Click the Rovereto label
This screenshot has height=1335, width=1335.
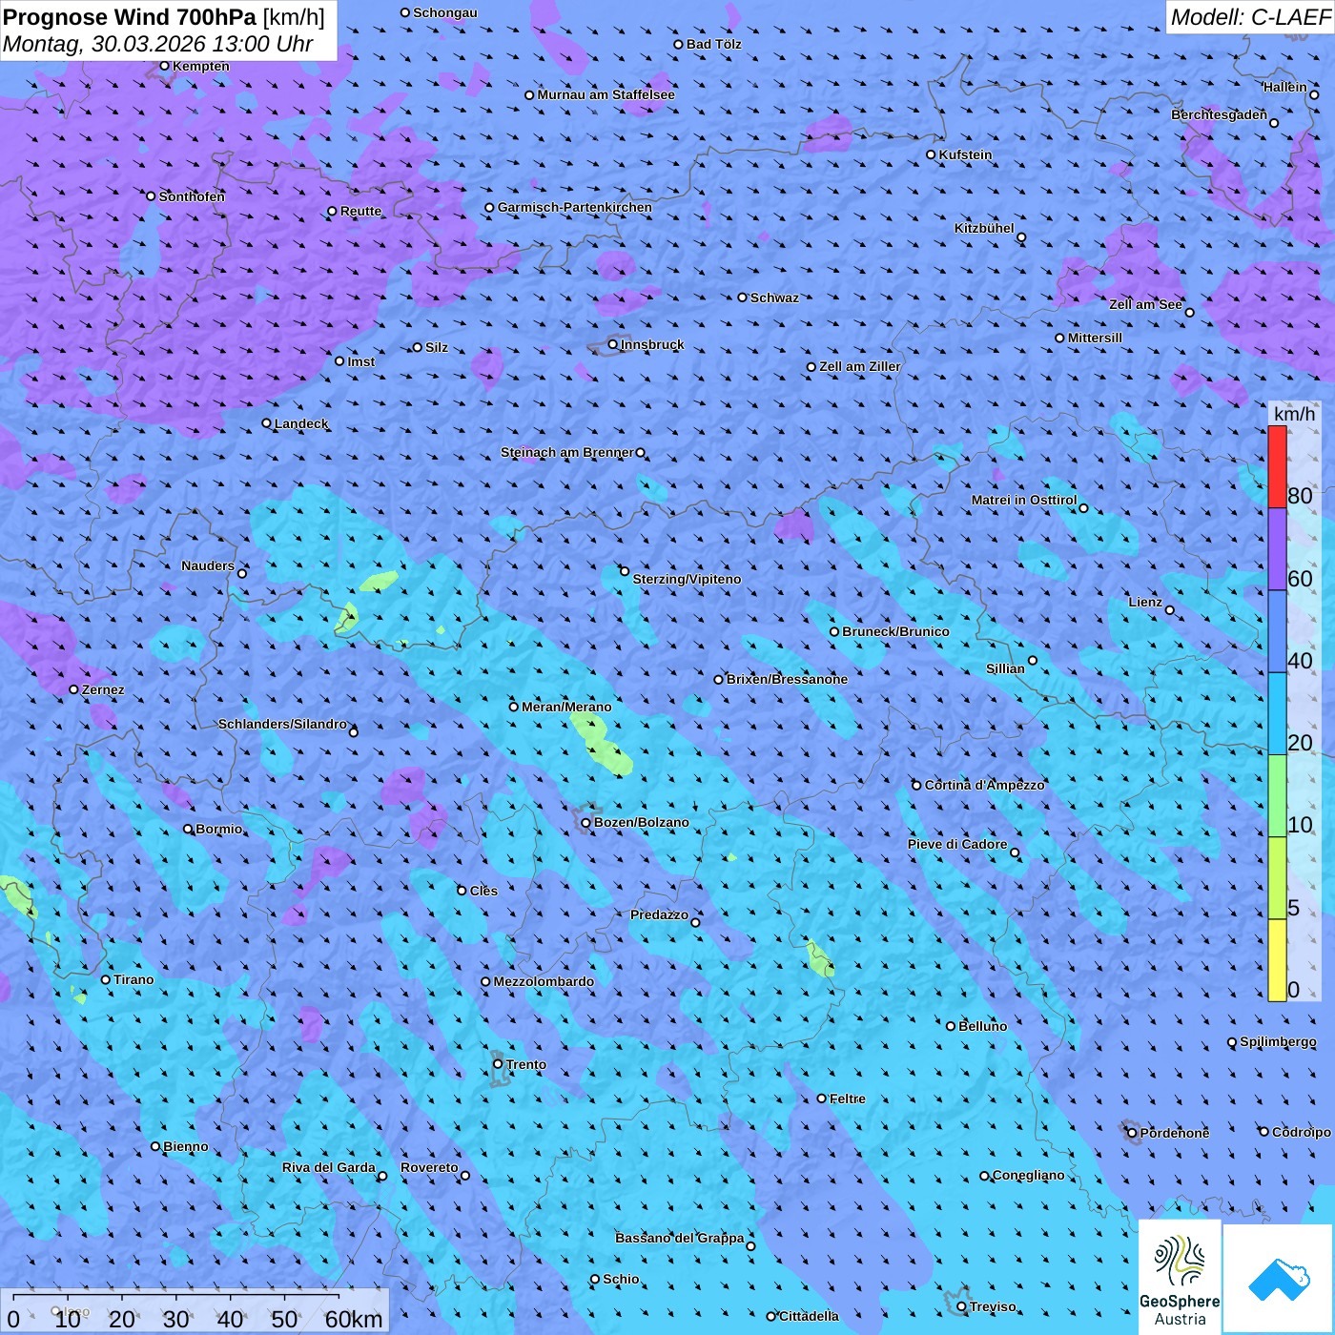(x=429, y=1167)
